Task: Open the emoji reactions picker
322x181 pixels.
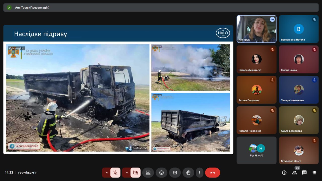Action: click(162, 173)
